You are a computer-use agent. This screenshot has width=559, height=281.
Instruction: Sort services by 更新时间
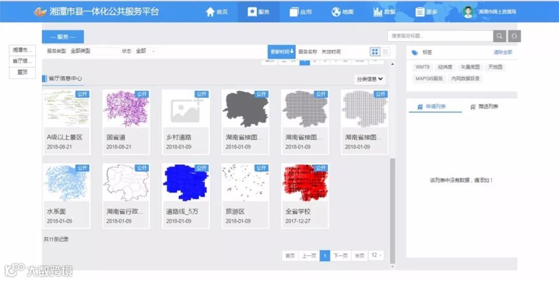[282, 52]
